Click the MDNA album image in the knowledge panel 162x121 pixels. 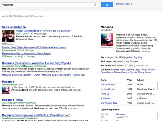click(107, 39)
